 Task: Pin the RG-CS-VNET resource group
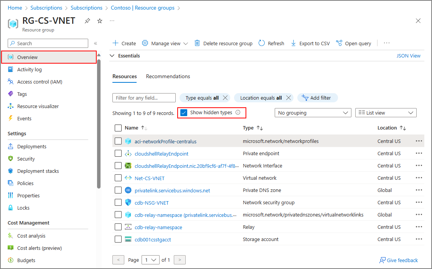coord(87,21)
